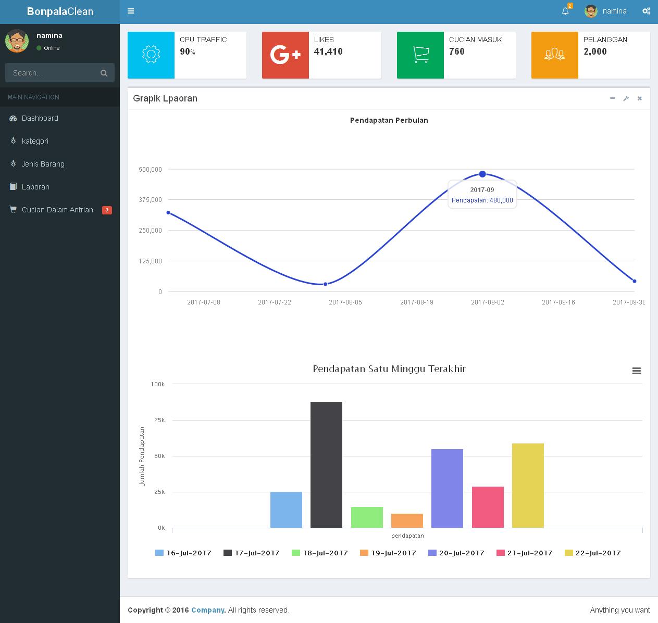Click the search magnifier icon

pos(104,73)
